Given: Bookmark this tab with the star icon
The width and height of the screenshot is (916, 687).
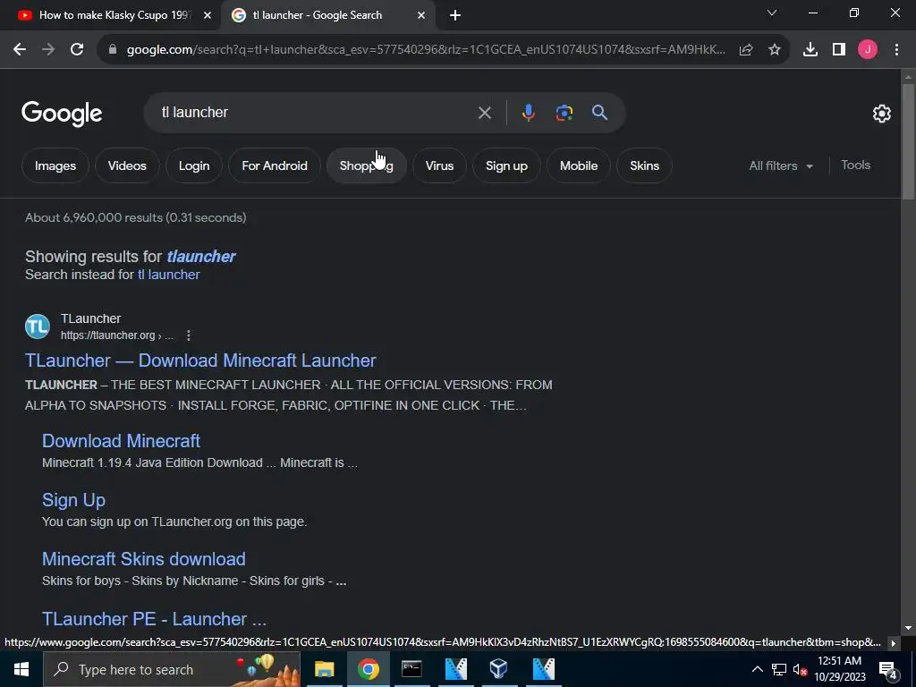Looking at the screenshot, I should [775, 50].
